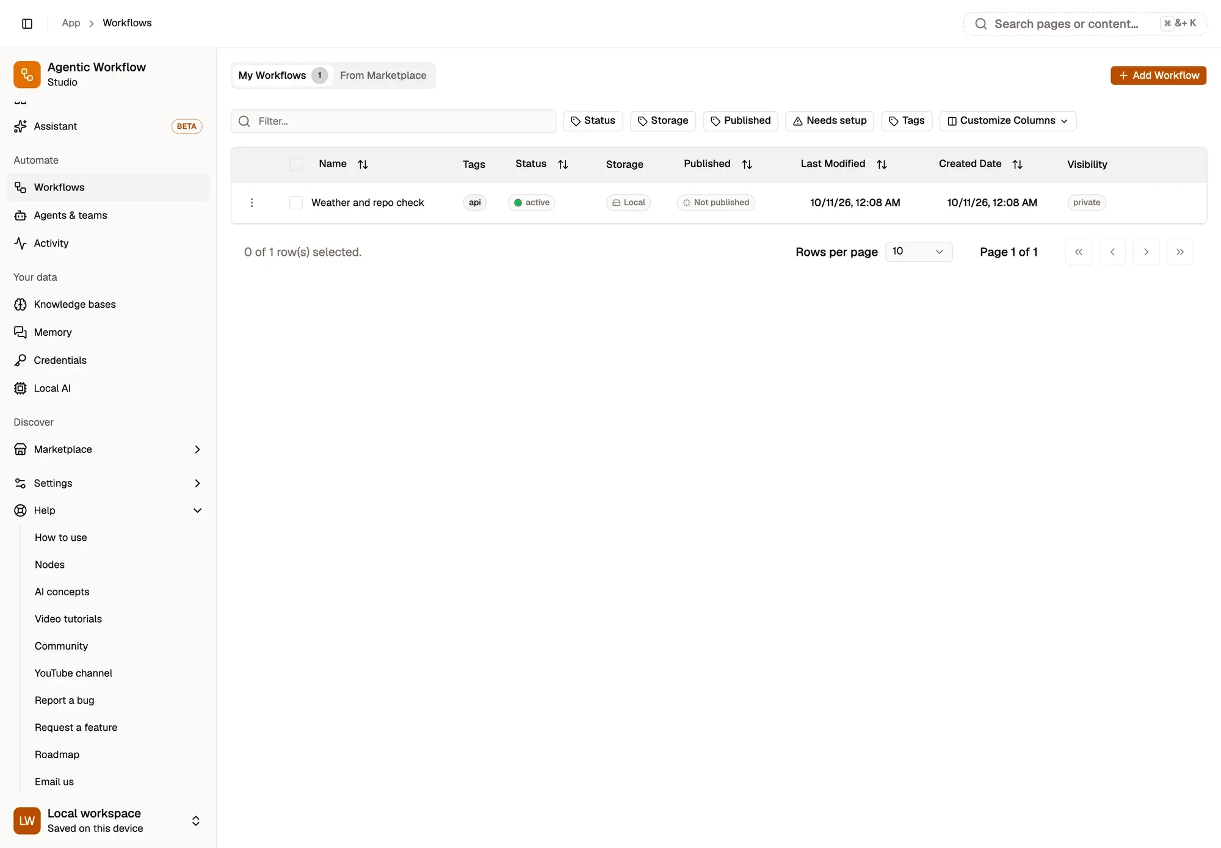Expand the Marketplace submenu chevron
Viewport: 1221px width, 848px height.
click(197, 449)
